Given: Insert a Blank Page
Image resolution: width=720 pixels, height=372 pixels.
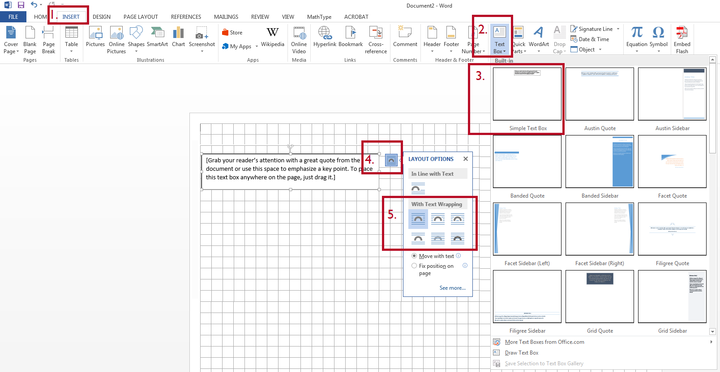Looking at the screenshot, I should pos(30,40).
